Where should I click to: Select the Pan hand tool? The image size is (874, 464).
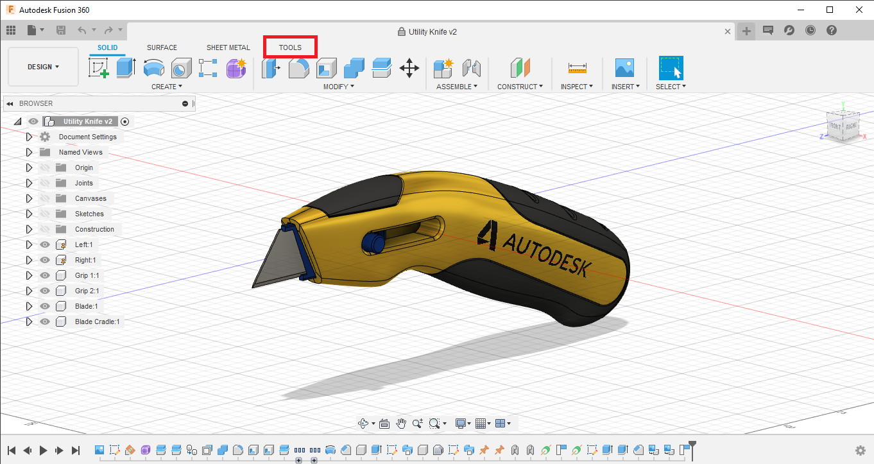[x=402, y=423]
